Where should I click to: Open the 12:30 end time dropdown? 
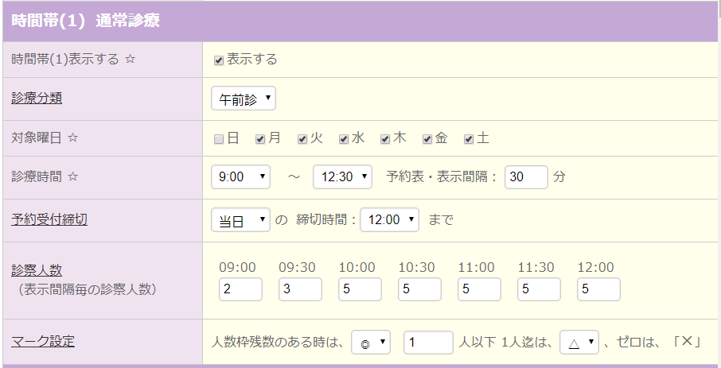342,177
